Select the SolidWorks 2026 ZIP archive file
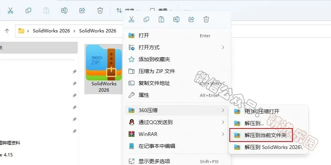 click(x=104, y=69)
